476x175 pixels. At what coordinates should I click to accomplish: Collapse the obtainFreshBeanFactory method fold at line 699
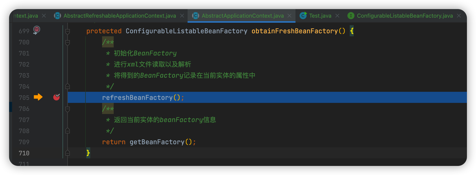pyautogui.click(x=68, y=31)
